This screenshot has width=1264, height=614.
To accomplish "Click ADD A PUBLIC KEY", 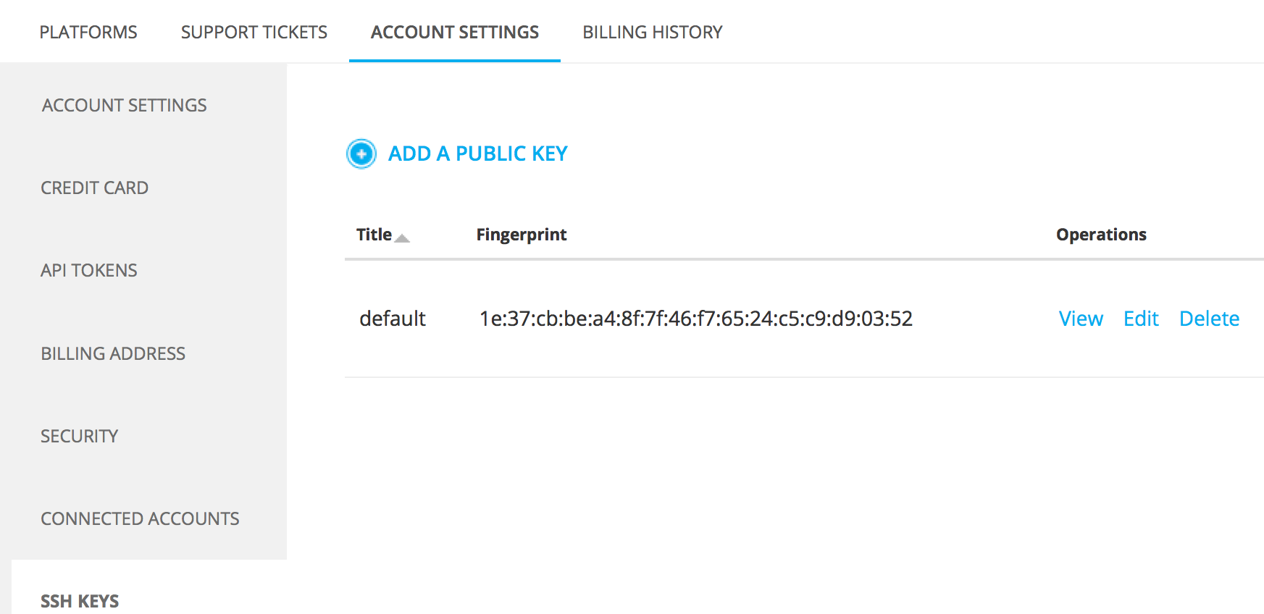I will click(478, 153).
